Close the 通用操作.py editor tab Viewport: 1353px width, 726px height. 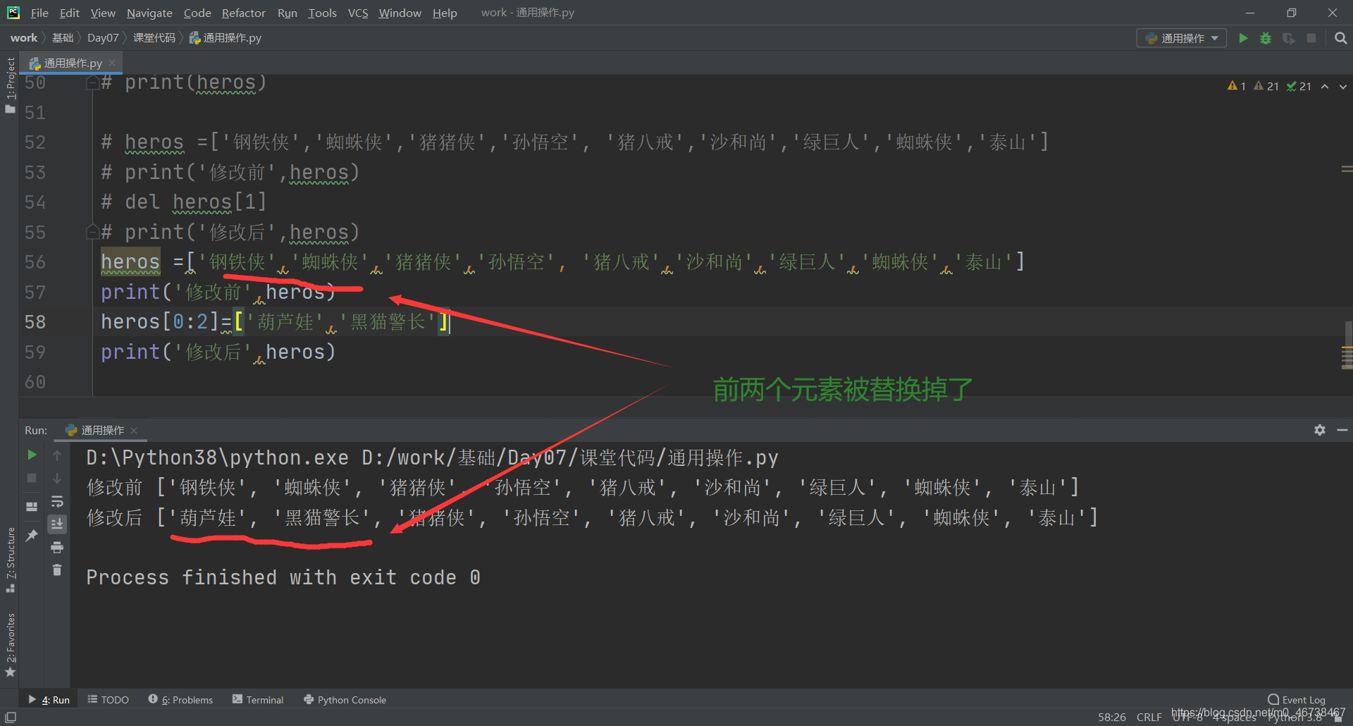[112, 63]
